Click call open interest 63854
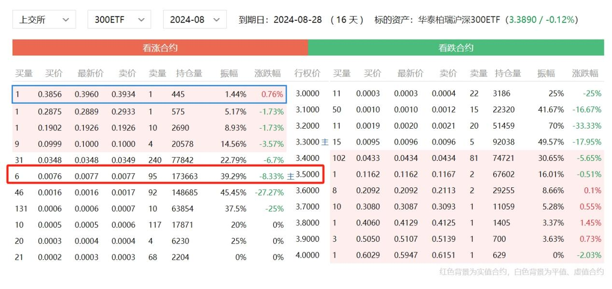612x289 pixels. click(182, 209)
